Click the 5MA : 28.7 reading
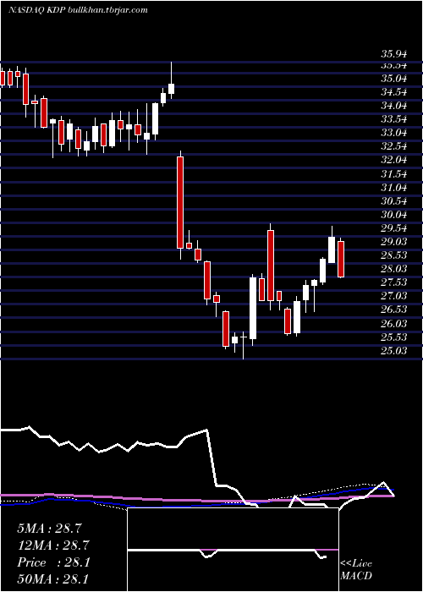Screen dimensions: 423x592 [x=49, y=529]
